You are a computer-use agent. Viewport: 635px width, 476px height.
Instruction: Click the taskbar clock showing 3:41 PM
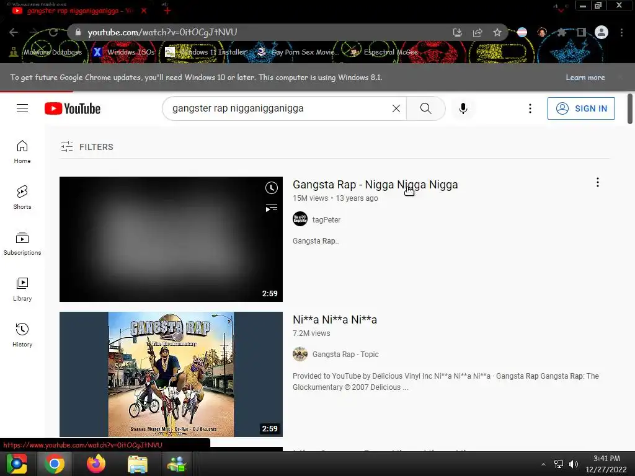[606, 464]
